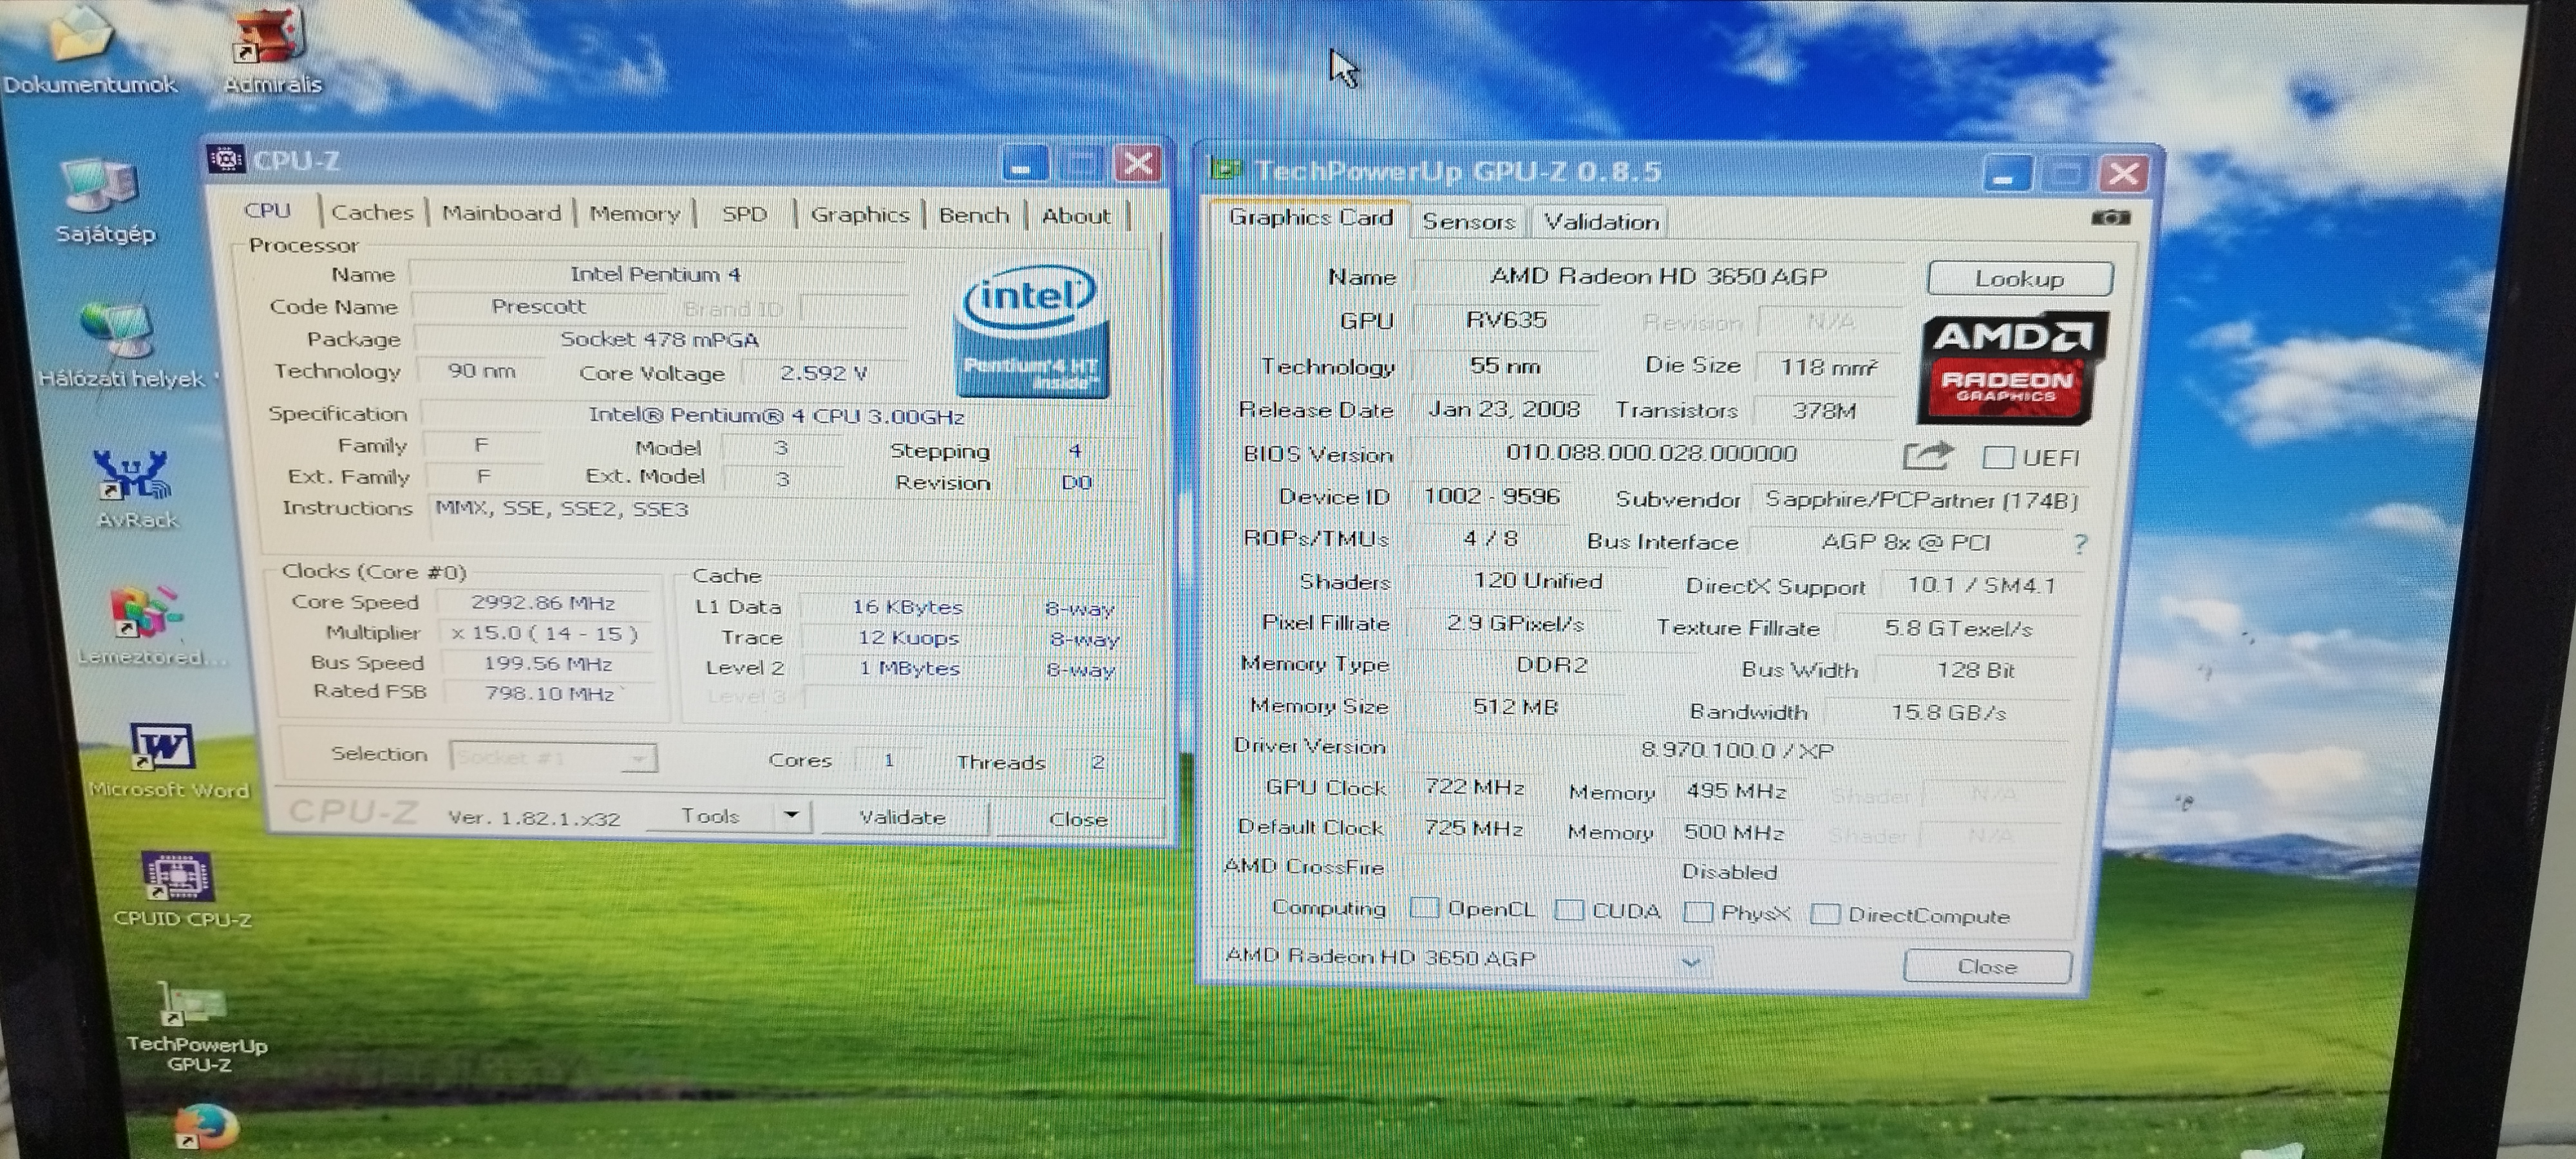Click the CPU-Z title bar app icon
The image size is (2576, 1159).
[226, 158]
